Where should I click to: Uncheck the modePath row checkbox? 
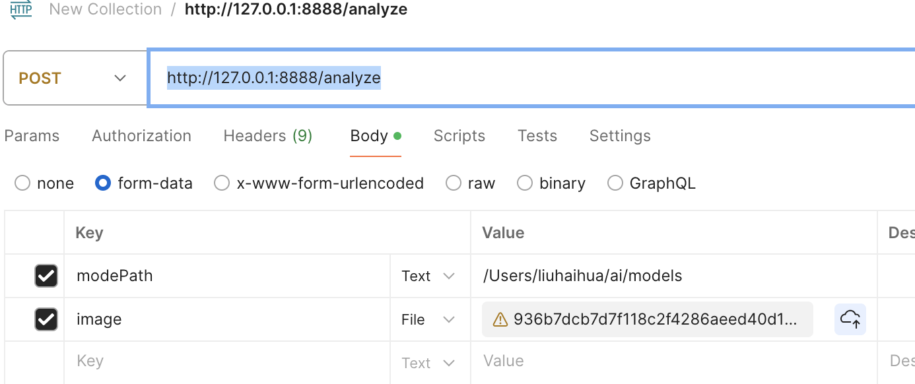coord(46,276)
